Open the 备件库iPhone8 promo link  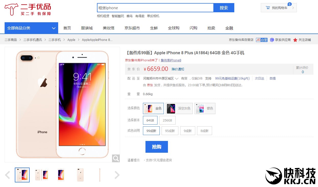coord(171,60)
